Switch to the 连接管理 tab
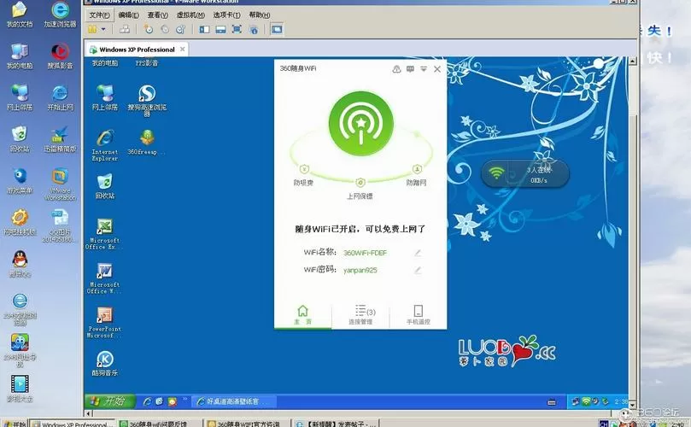691x427 pixels. point(360,315)
